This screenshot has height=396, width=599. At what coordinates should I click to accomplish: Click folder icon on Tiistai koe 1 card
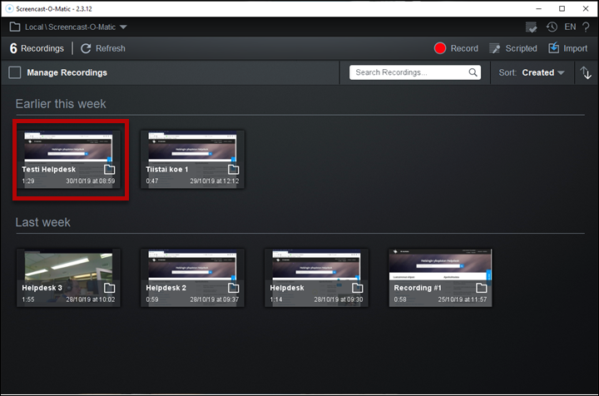coord(234,170)
